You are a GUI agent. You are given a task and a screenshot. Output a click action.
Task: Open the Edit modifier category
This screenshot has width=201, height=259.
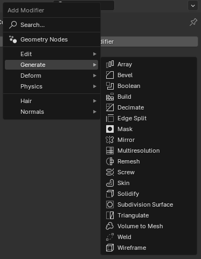52,54
